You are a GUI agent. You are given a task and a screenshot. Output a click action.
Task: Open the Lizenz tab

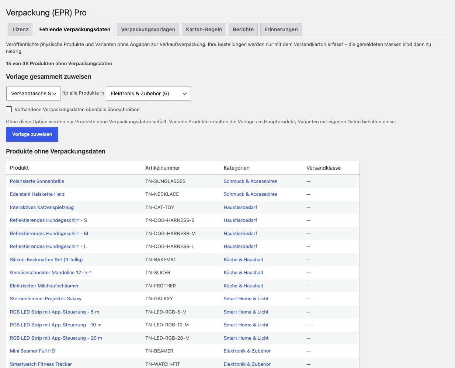tap(20, 29)
